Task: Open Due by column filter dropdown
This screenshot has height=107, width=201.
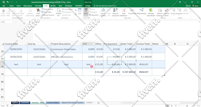Action: (49, 44)
